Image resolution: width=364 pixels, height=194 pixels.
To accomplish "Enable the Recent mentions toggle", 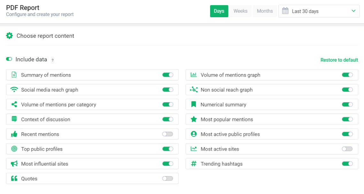I will click(168, 134).
